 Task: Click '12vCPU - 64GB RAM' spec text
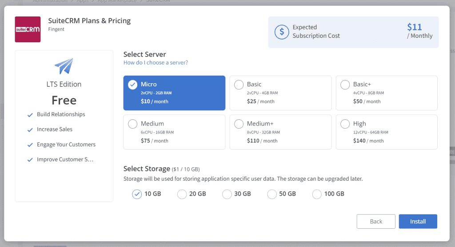(x=371, y=132)
